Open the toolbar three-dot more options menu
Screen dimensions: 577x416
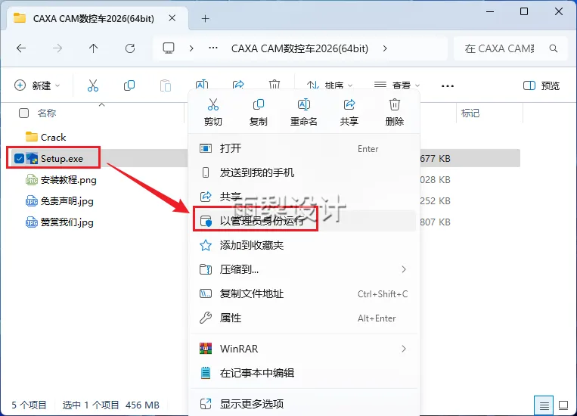pyautogui.click(x=448, y=85)
